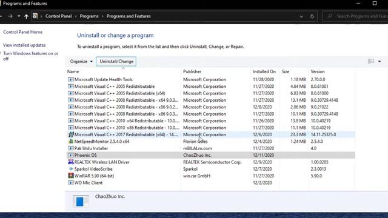388x218 pixels.
Task: Click the Control Panel icon in the address bar
Action: click(x=35, y=16)
